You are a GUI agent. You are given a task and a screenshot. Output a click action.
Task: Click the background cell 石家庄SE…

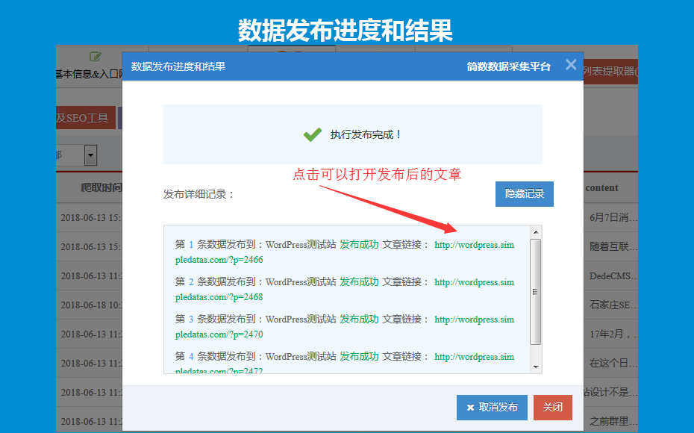pos(613,305)
